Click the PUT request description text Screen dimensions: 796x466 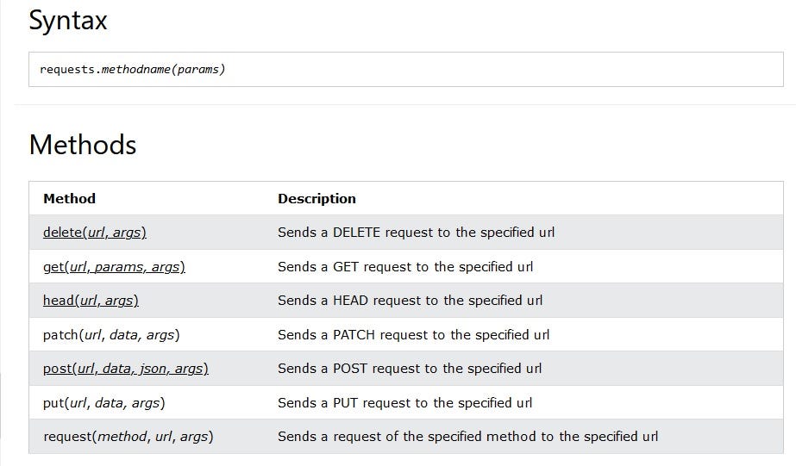pos(405,402)
